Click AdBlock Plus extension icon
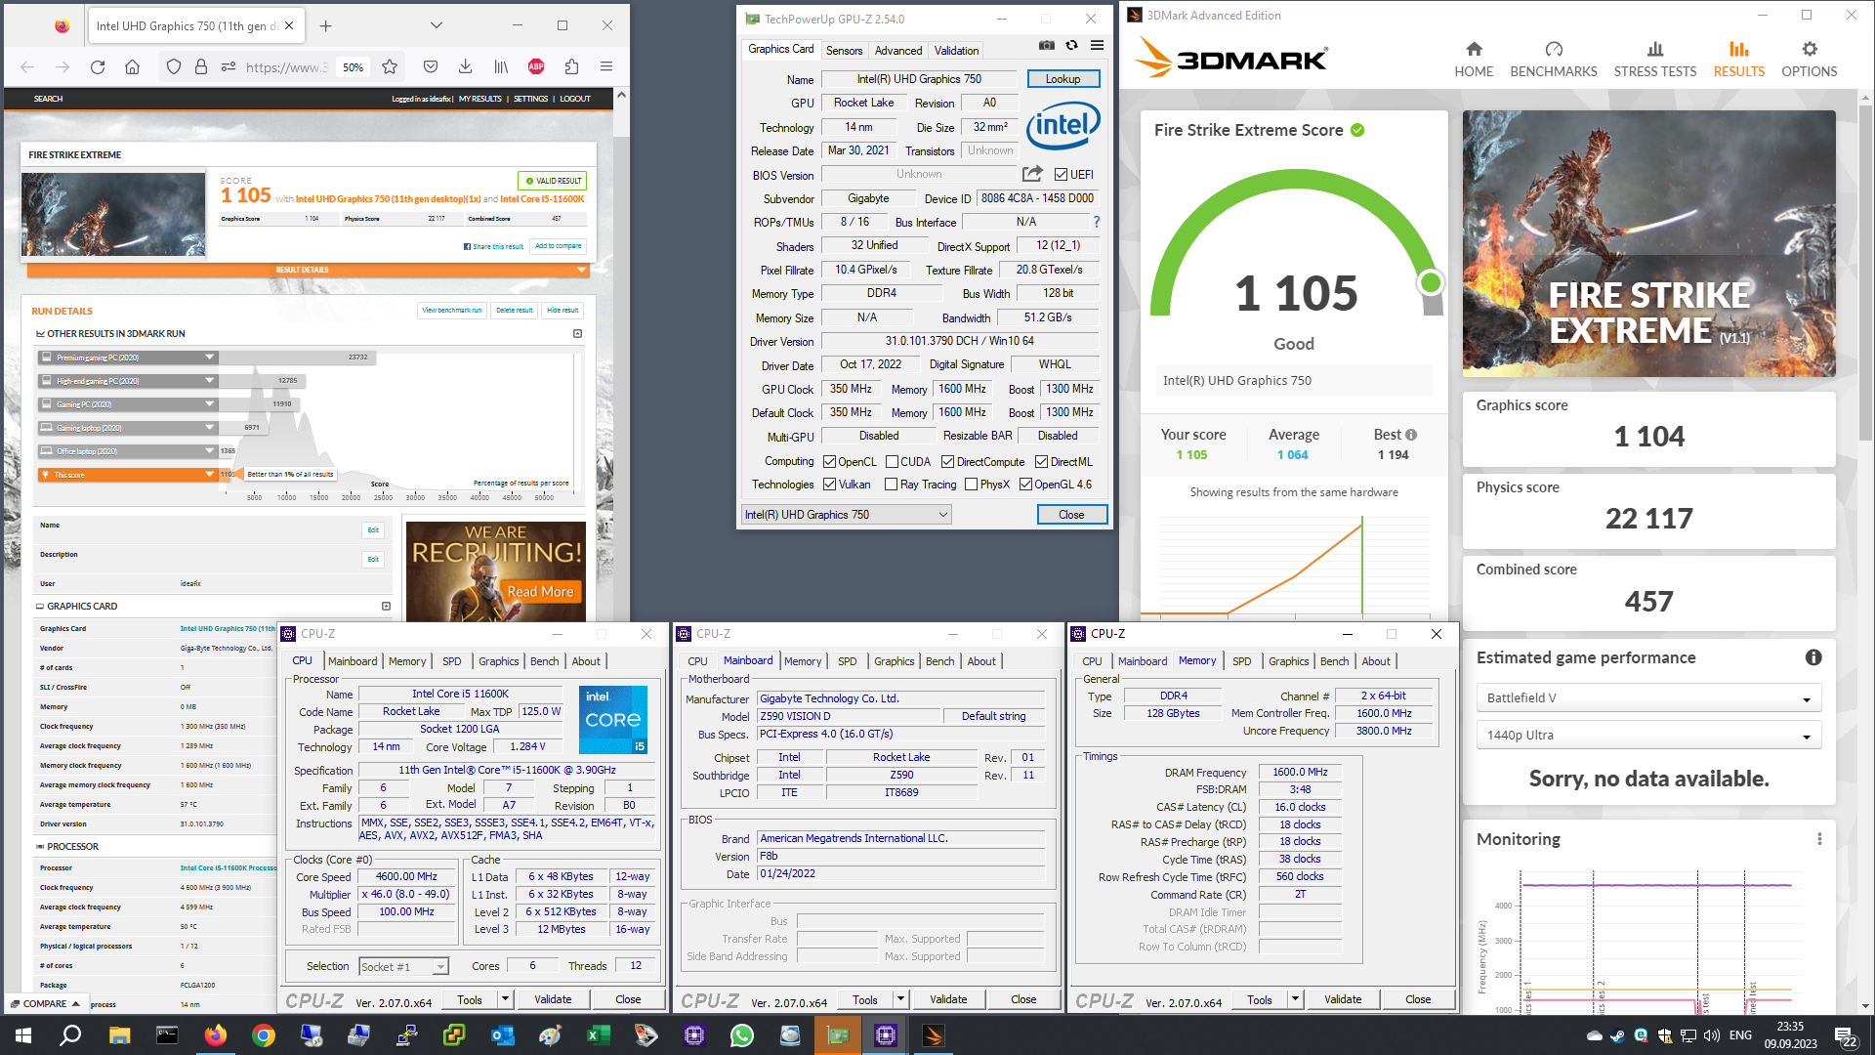Viewport: 1875px width, 1055px height. [x=536, y=66]
